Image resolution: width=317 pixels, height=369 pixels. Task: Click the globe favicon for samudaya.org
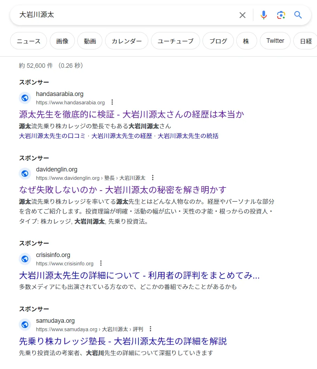click(x=25, y=325)
